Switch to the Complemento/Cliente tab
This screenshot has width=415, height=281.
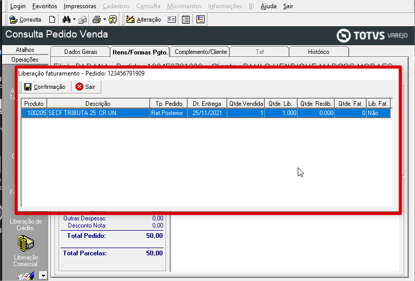201,52
